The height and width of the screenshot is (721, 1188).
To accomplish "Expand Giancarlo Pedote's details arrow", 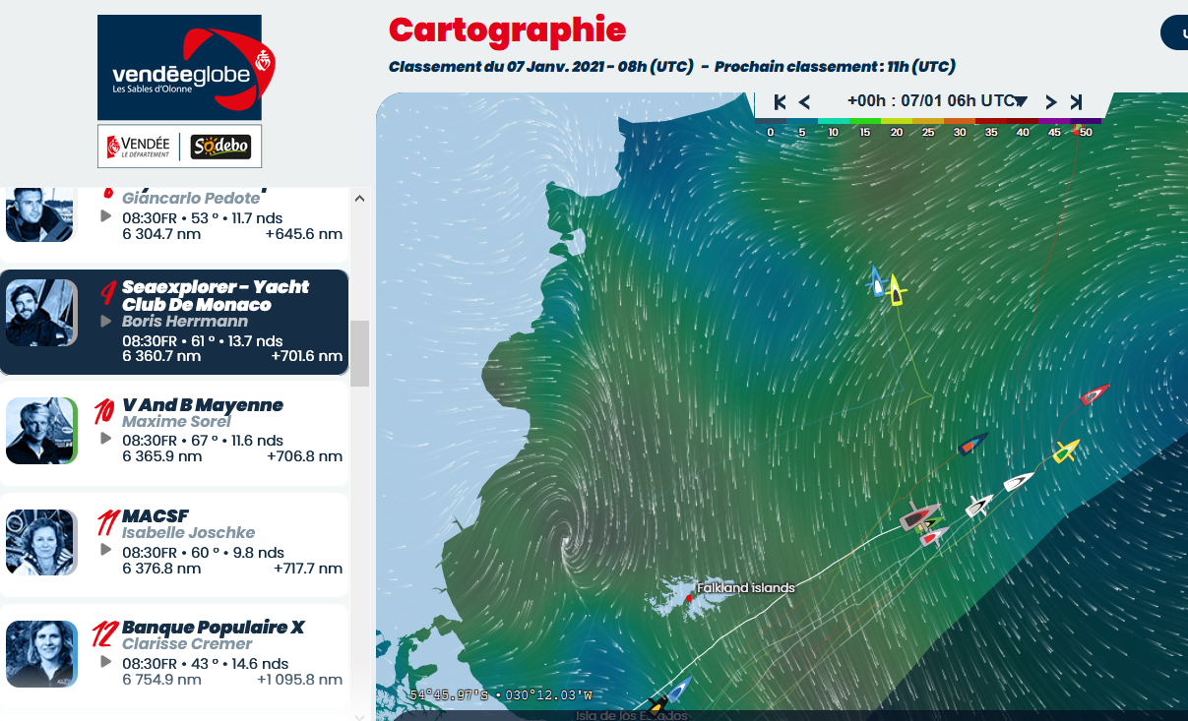I will (106, 215).
